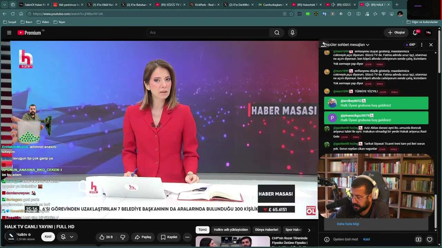Open the Sosyal bookmarks folder
Screen dimensions: 442x248
10,22
